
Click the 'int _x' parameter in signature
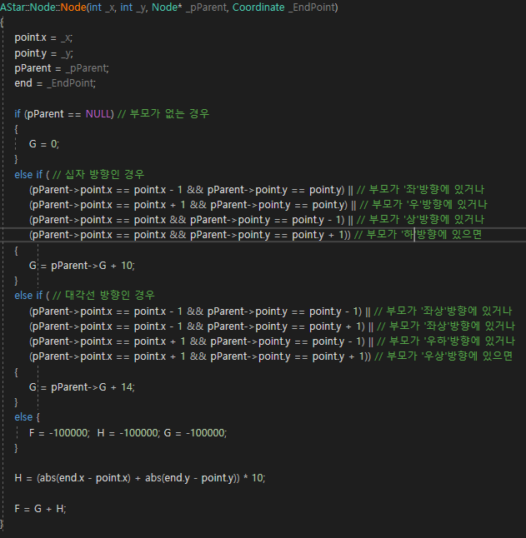point(102,7)
